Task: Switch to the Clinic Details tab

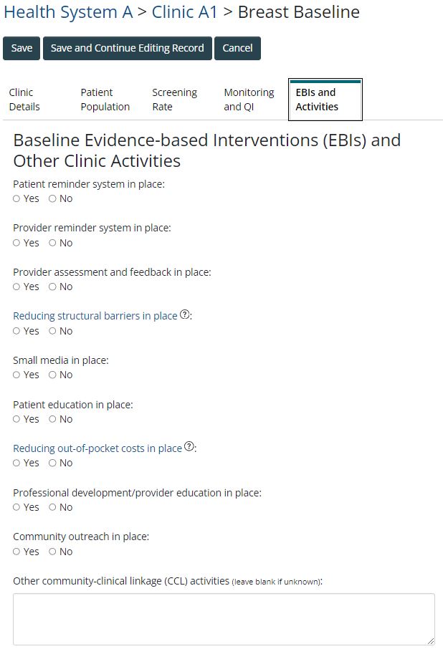Action: [24, 100]
